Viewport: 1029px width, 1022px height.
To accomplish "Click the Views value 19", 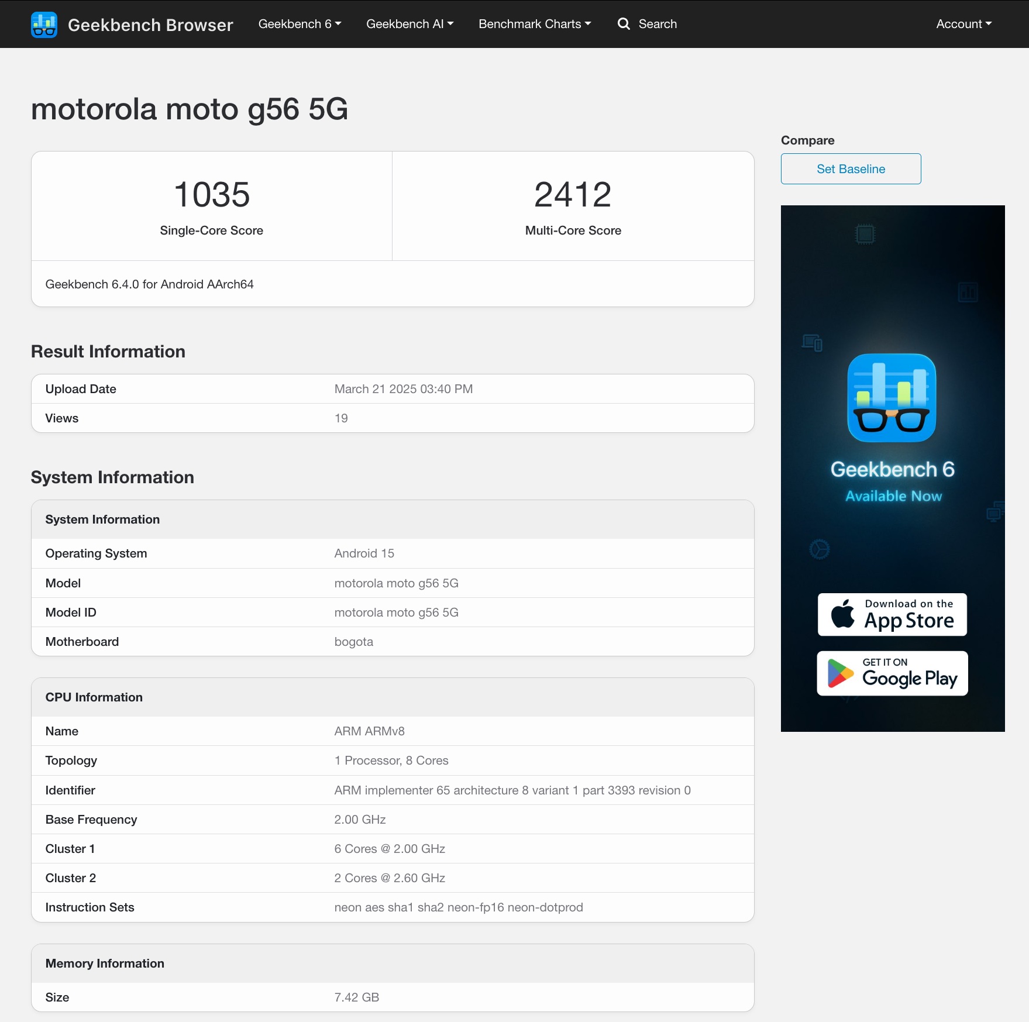I will click(x=341, y=418).
